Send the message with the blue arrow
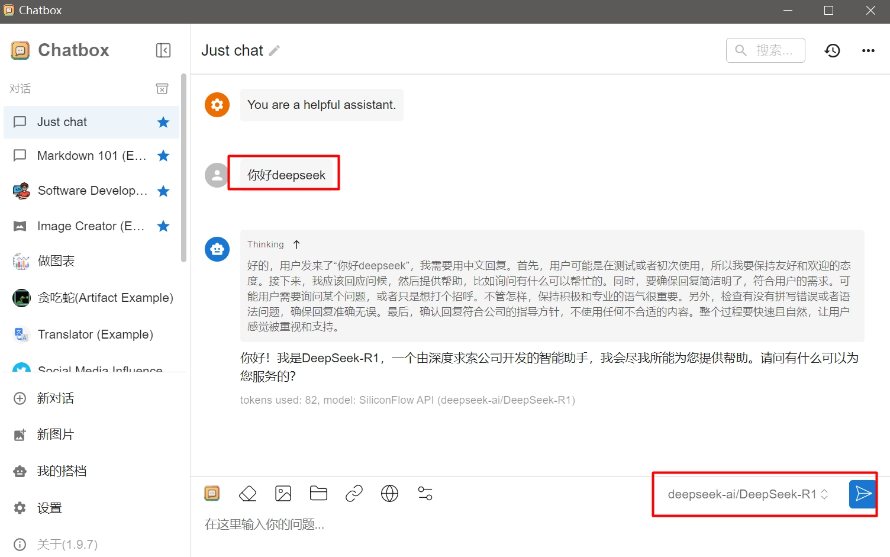Viewport: 890px width, 557px height. point(863,494)
